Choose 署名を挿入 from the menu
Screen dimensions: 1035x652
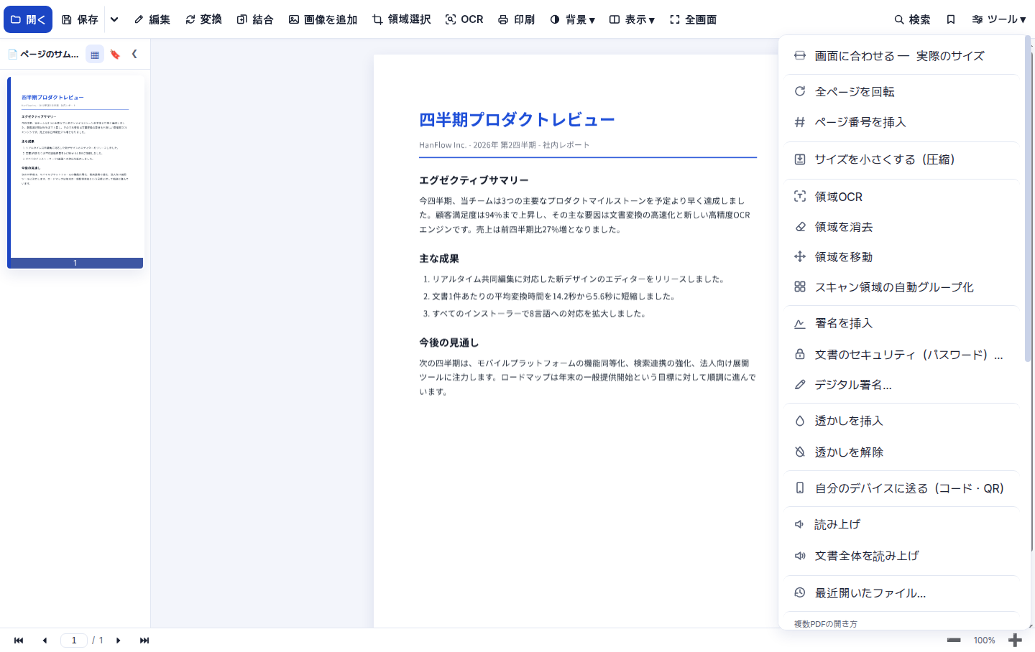(x=901, y=323)
